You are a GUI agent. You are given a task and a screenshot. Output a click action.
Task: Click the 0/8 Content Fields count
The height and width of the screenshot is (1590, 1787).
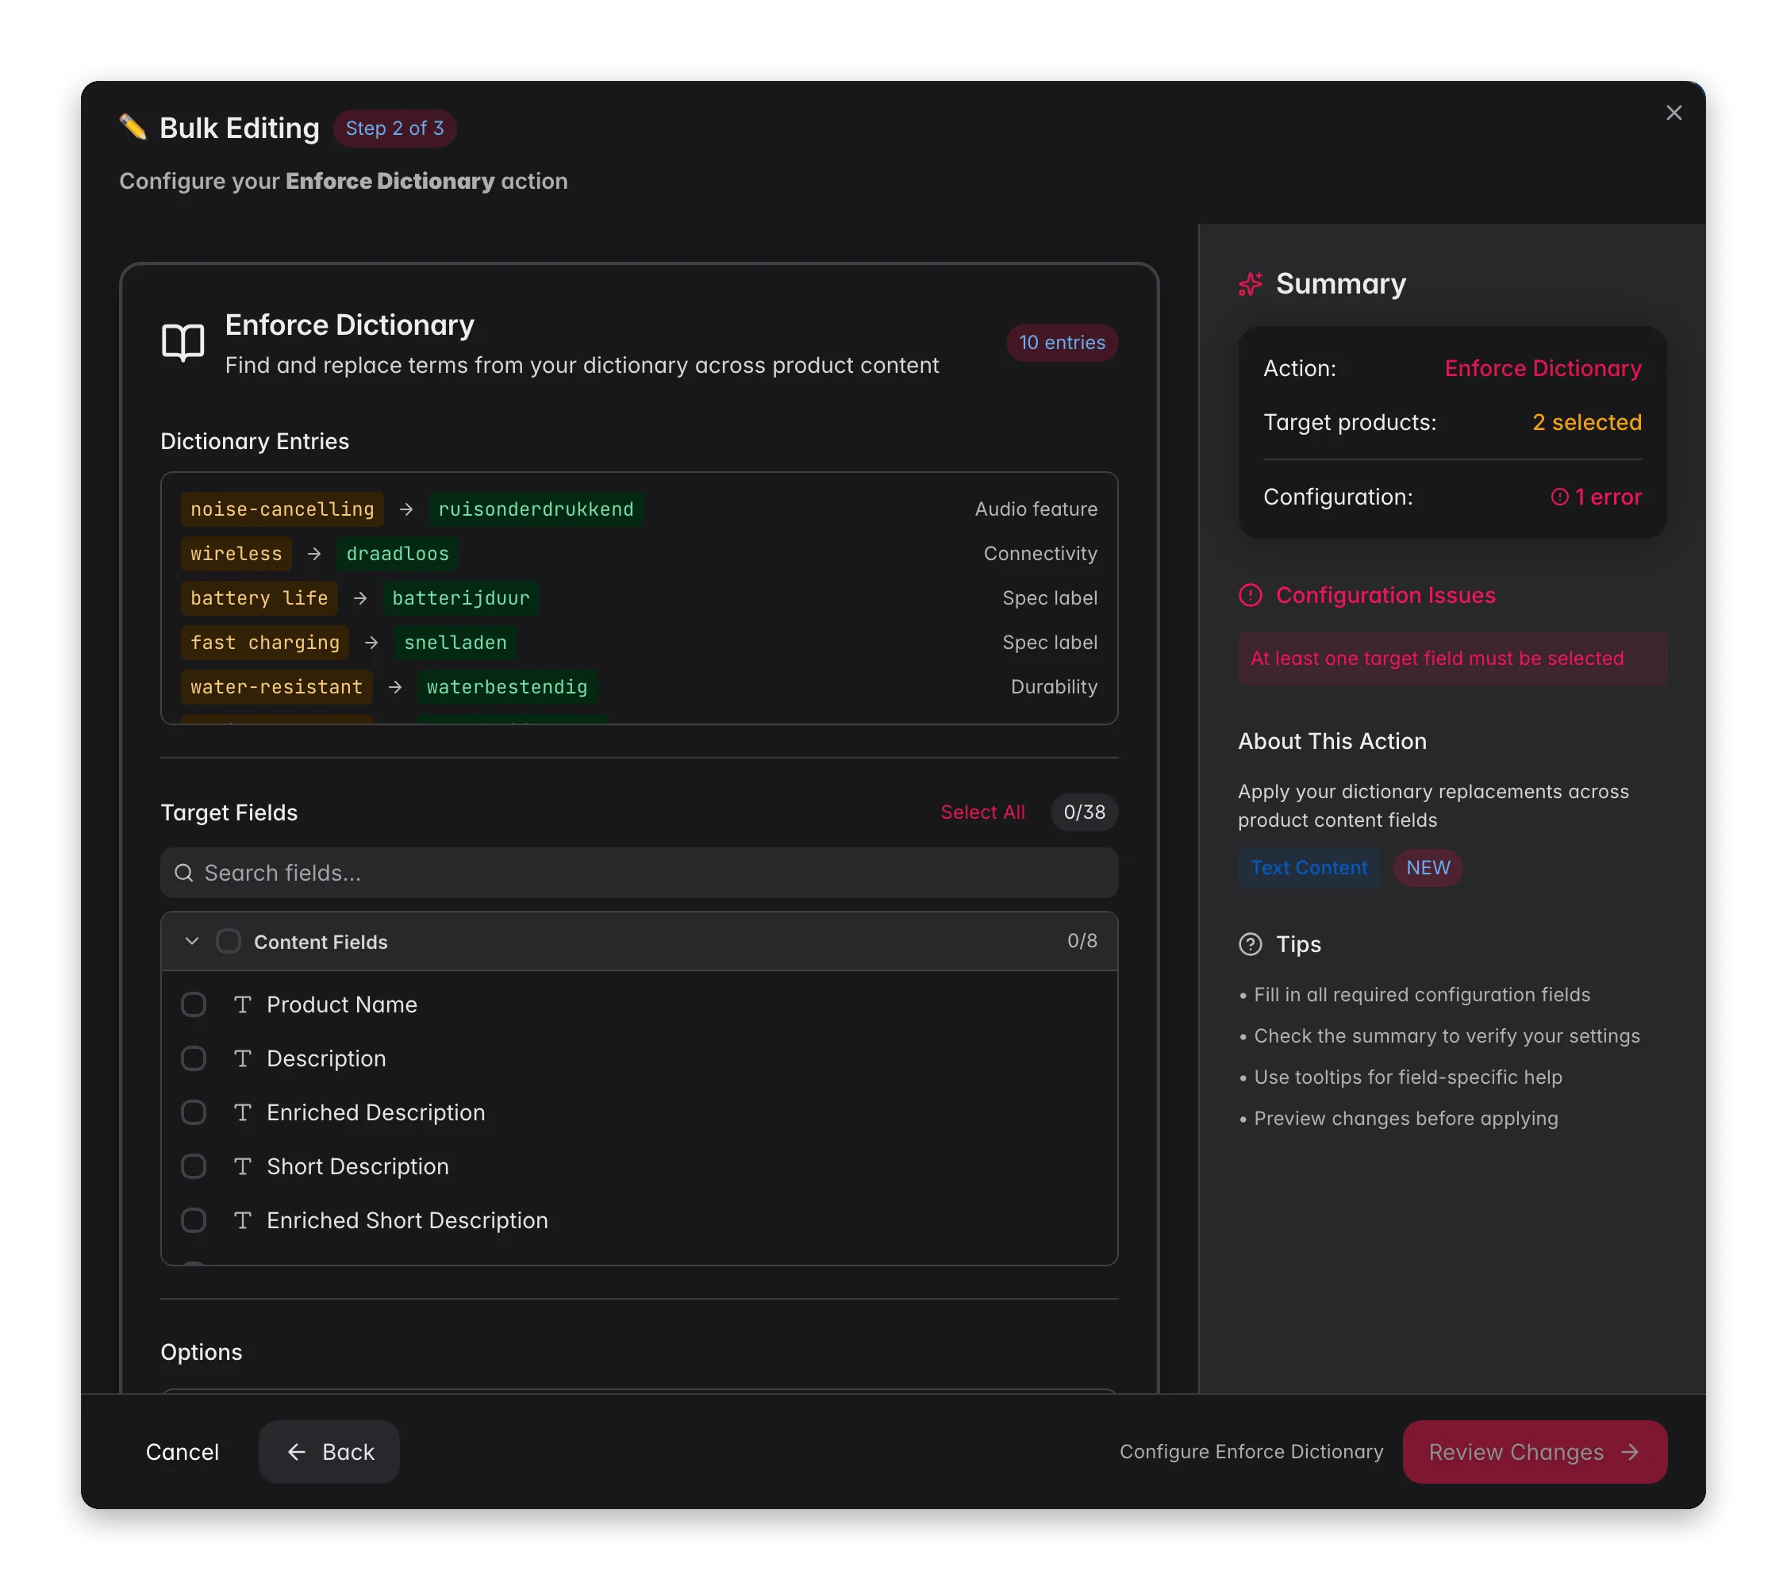point(1082,940)
